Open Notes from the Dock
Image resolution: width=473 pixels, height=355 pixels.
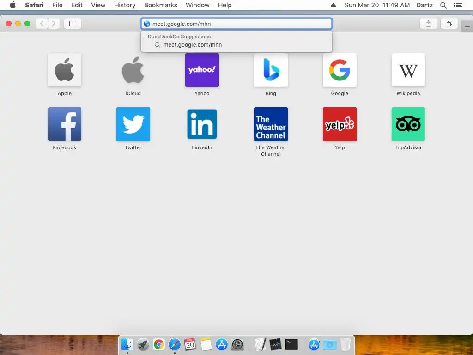click(206, 344)
